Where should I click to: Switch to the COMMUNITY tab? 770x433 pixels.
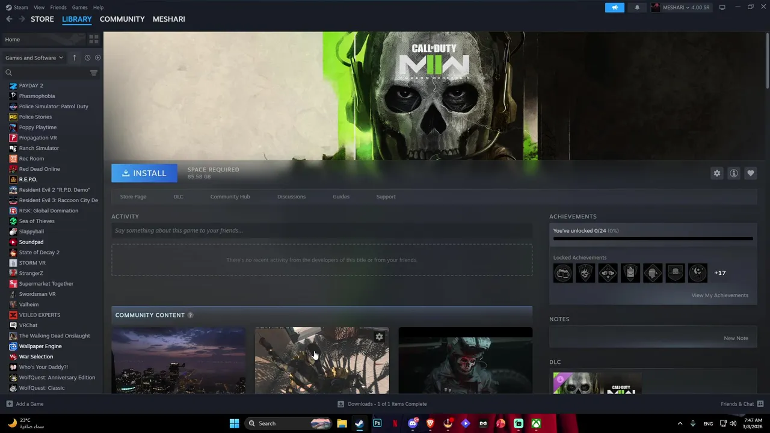tap(122, 19)
